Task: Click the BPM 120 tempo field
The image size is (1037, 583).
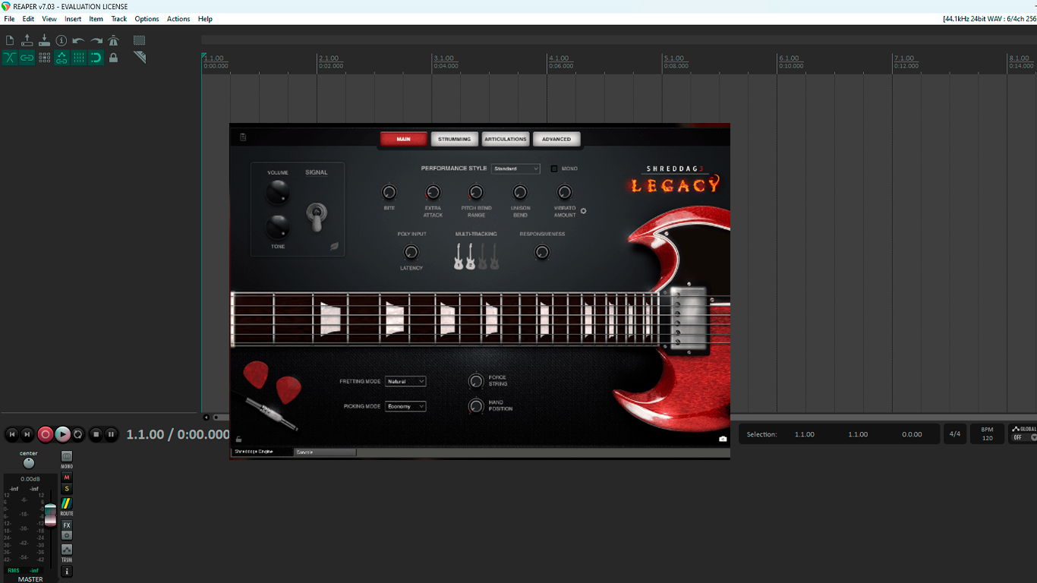Action: (x=987, y=434)
